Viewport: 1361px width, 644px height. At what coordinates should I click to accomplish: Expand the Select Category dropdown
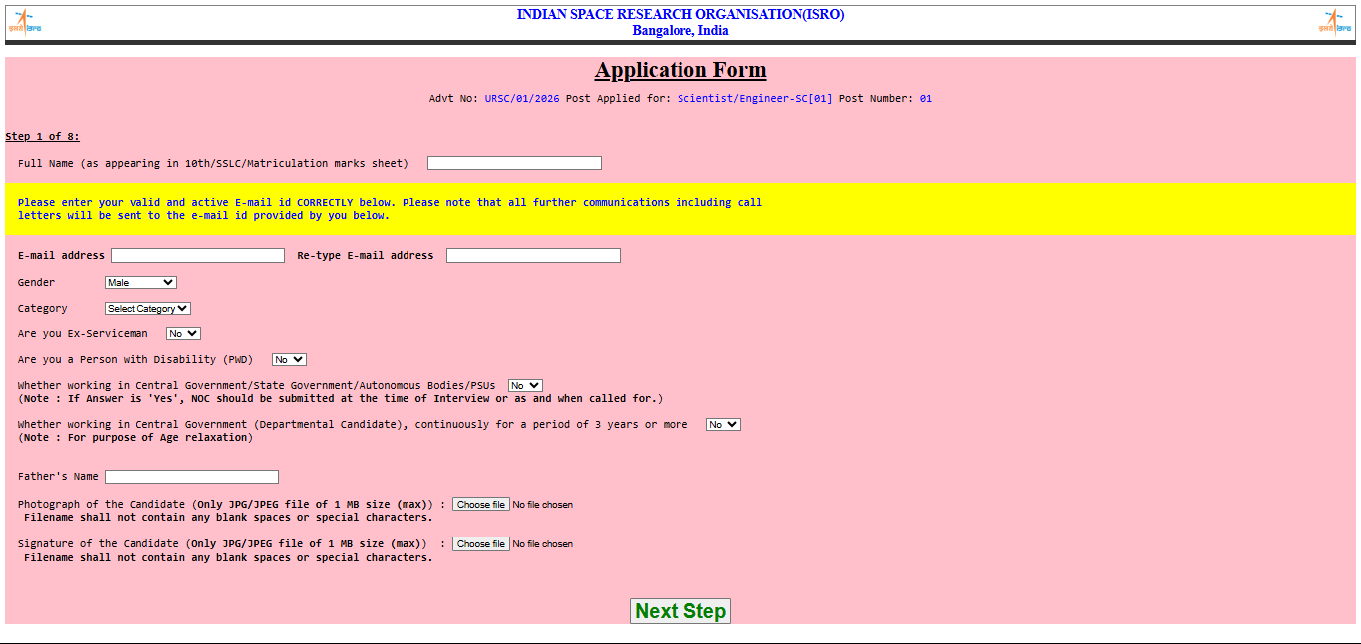tap(147, 309)
